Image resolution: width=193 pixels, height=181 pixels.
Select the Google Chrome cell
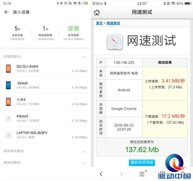[124, 109]
